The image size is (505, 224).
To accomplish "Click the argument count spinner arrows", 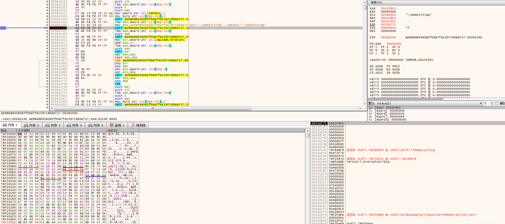I will (491, 103).
